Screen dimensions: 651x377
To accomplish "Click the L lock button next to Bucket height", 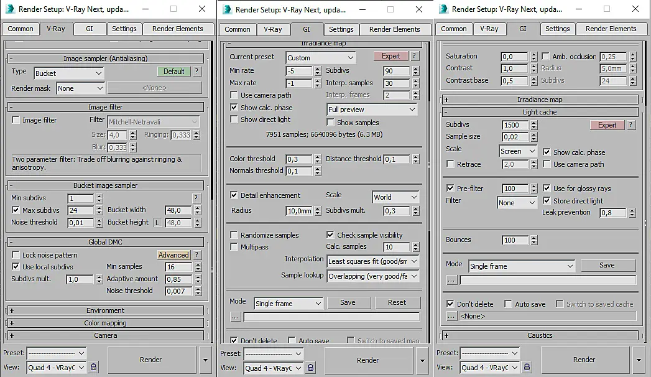I will (x=157, y=223).
